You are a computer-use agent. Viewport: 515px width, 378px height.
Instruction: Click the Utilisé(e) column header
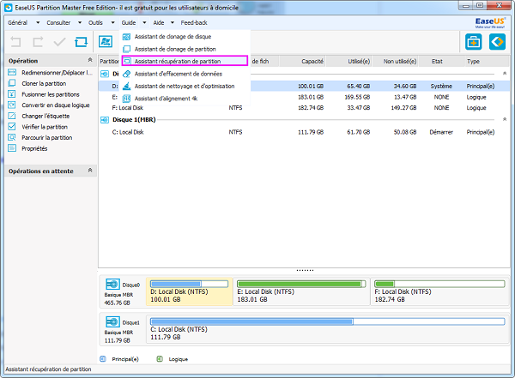(x=348, y=62)
